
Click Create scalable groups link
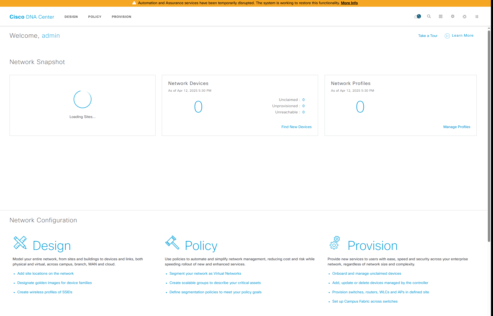(x=215, y=283)
